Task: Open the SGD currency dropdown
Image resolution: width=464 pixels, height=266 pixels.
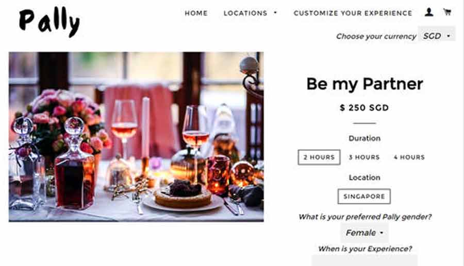Action: (x=436, y=36)
